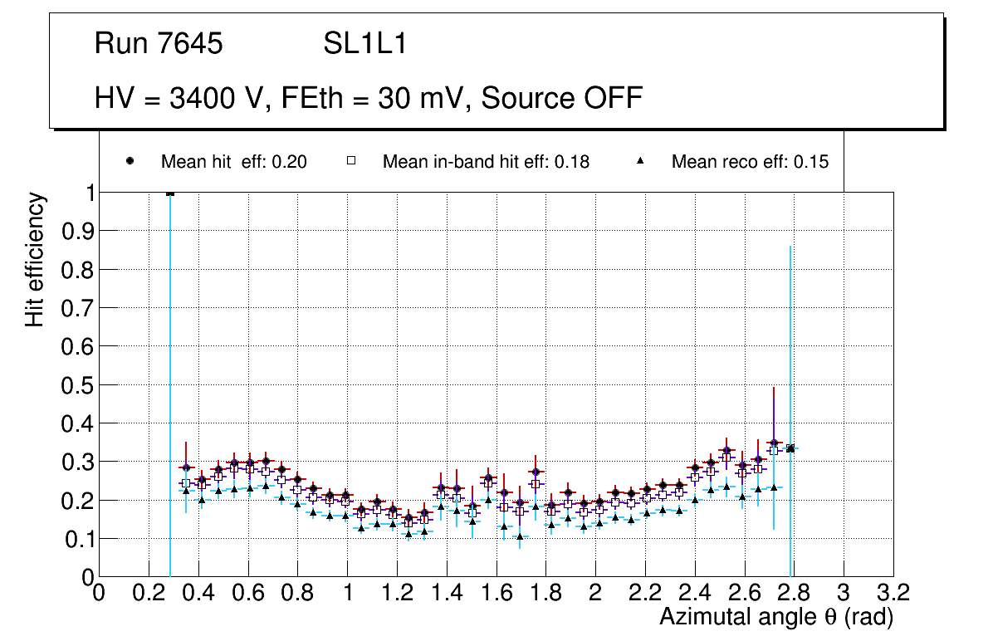Viewport: 993px width, 641px height.
Task: Select the 'Mean reco eff: 0.15' legend label
Action: [x=750, y=162]
